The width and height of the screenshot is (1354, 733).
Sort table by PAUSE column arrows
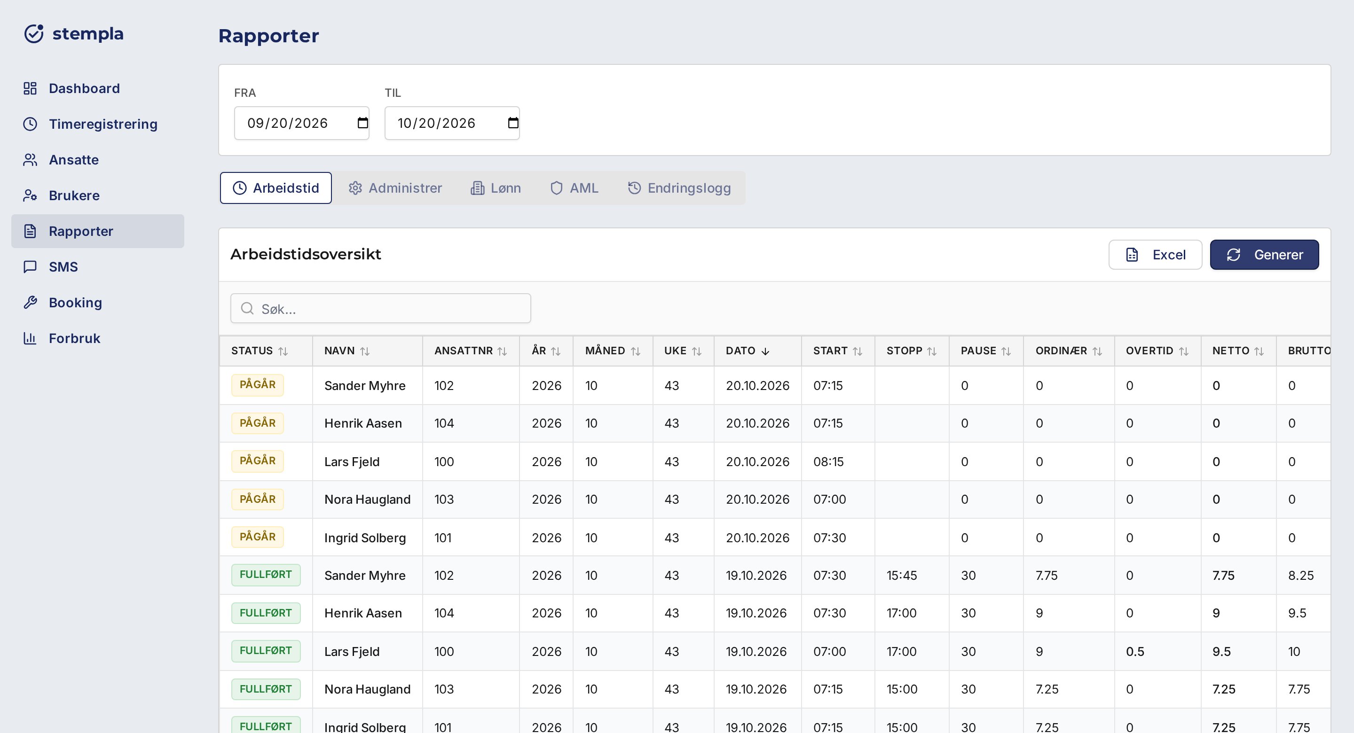click(x=1006, y=351)
